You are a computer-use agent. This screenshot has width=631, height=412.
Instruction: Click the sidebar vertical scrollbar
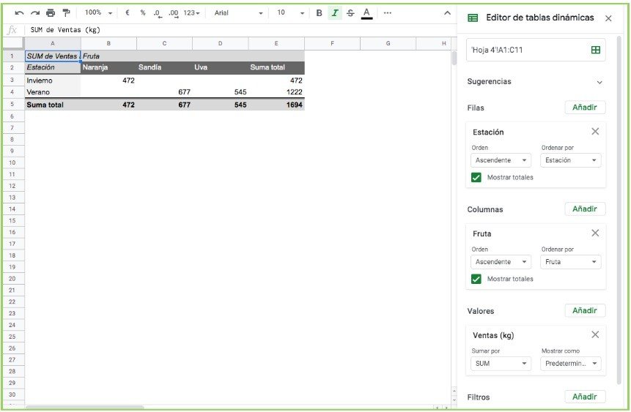click(619, 209)
